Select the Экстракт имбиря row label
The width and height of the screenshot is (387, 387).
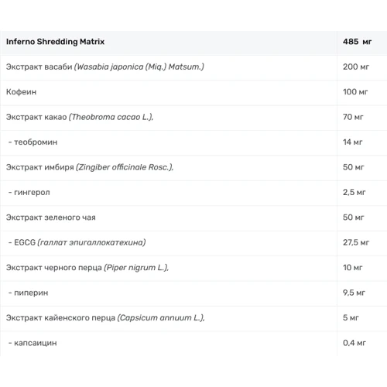90,167
